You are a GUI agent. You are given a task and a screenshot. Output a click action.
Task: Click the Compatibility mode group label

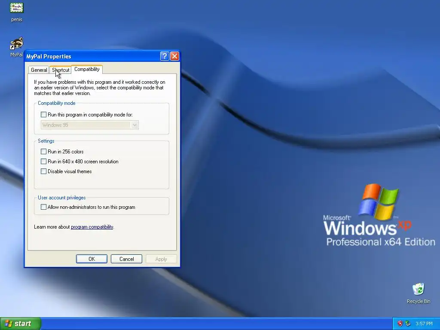[x=57, y=103]
